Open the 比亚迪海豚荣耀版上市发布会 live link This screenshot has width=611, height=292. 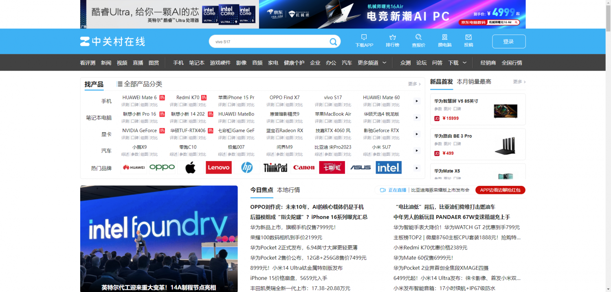(440, 190)
